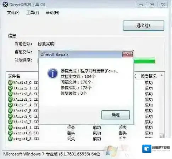The image size is (172, 159).
Task: Click shield icon next to XAudio2_2.dll
Action: (x=10, y=94)
